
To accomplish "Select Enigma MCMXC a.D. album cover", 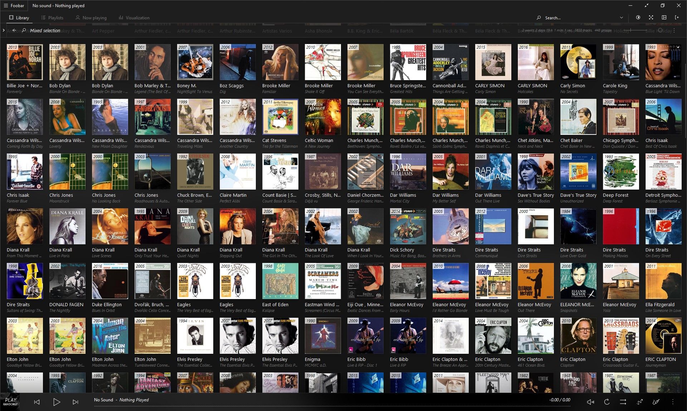I will (x=323, y=336).
